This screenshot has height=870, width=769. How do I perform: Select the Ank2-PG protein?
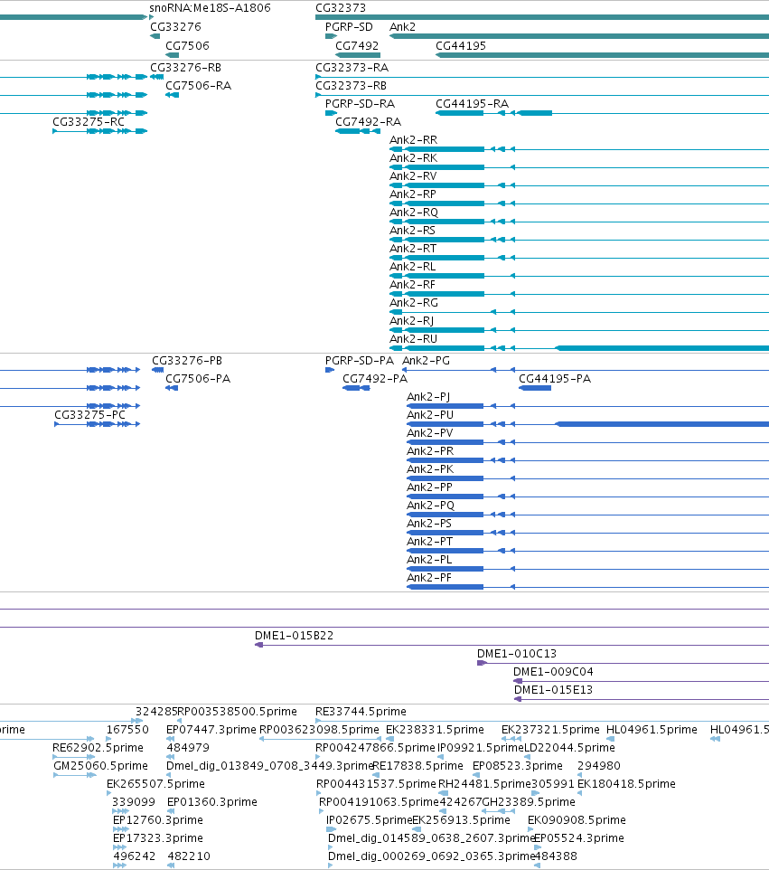[x=586, y=370]
